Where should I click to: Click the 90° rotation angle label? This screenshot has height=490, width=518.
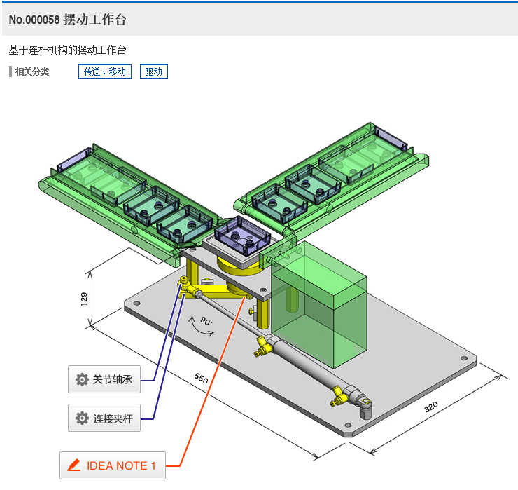pyautogui.click(x=206, y=321)
